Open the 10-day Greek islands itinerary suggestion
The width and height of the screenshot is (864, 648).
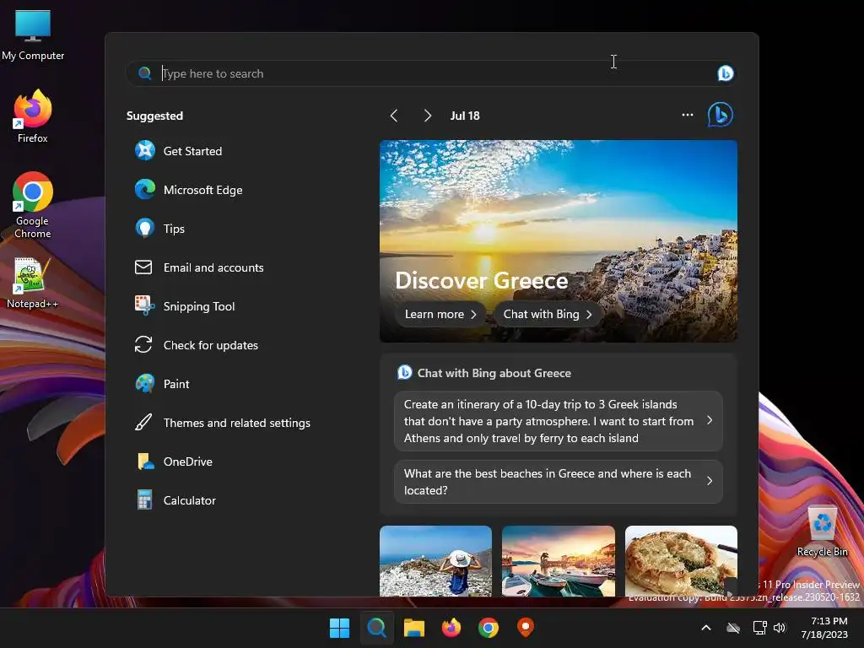(559, 421)
